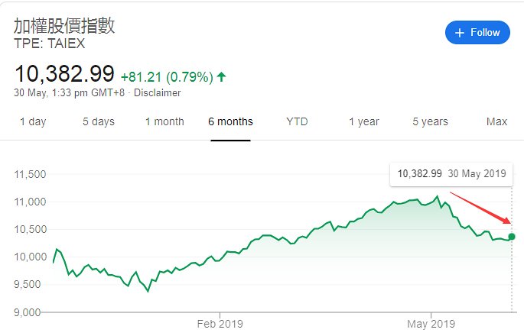Select the Max range tab
This screenshot has width=524, height=336.
pos(496,121)
